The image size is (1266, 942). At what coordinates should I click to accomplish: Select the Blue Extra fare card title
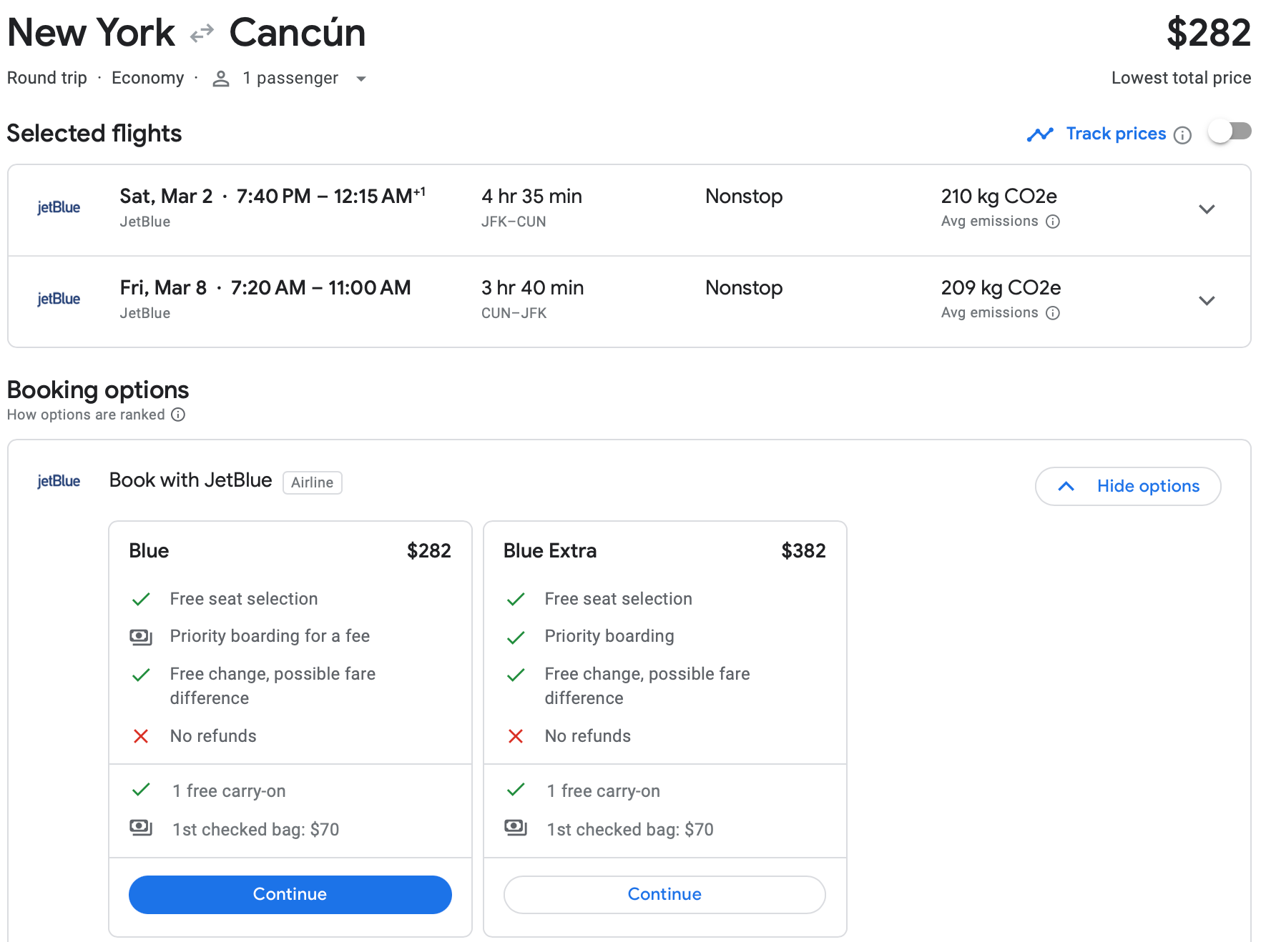pyautogui.click(x=549, y=550)
